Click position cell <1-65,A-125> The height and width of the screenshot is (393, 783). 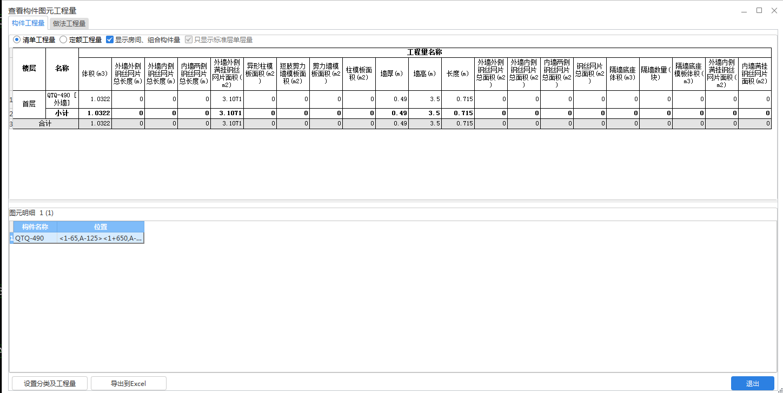click(101, 238)
